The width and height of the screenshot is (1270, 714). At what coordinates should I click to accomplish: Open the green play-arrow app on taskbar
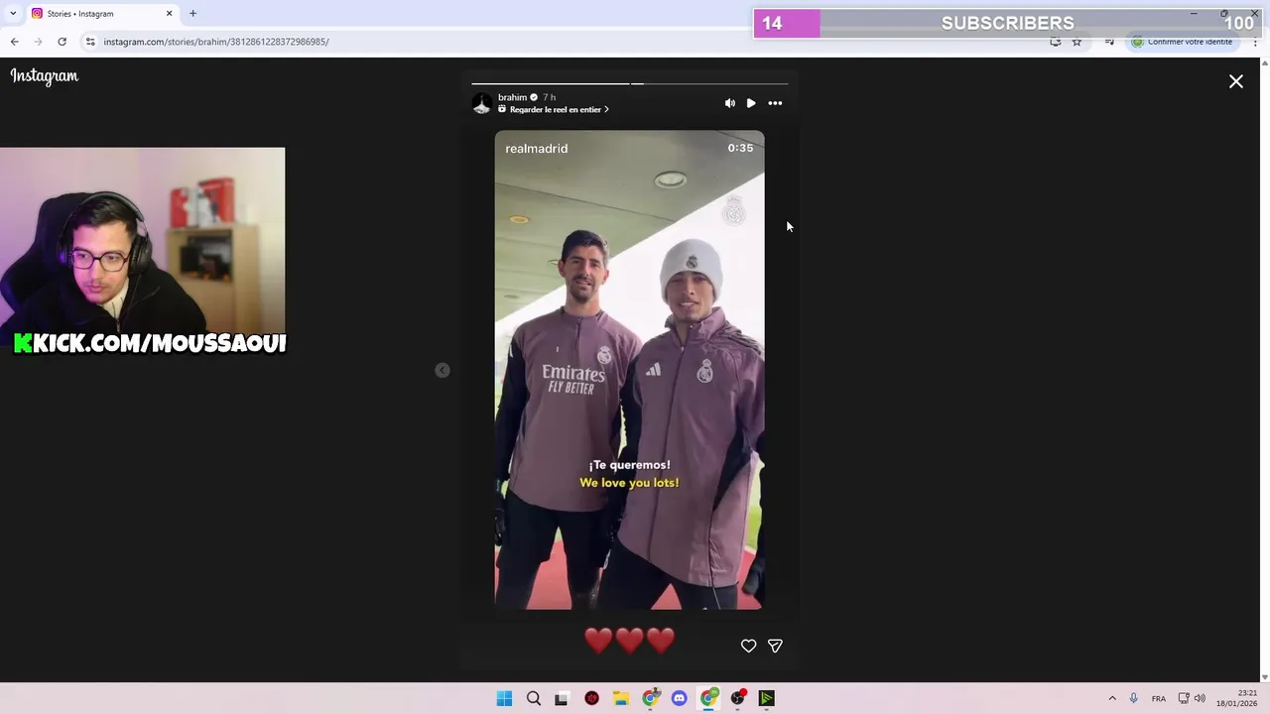[767, 698]
